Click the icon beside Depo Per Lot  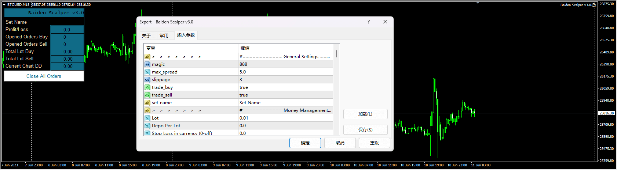click(147, 126)
